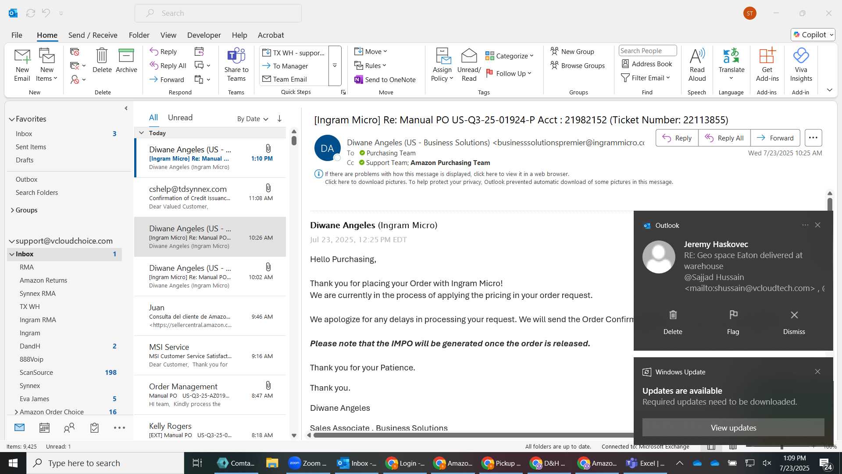
Task: Switch to Tasks view
Action: [x=94, y=427]
